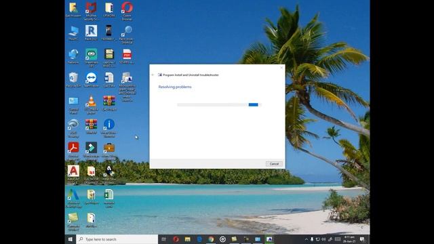Close the troubleshooter dialog window
Viewport: 434px width, 244px height.
(x=281, y=68)
